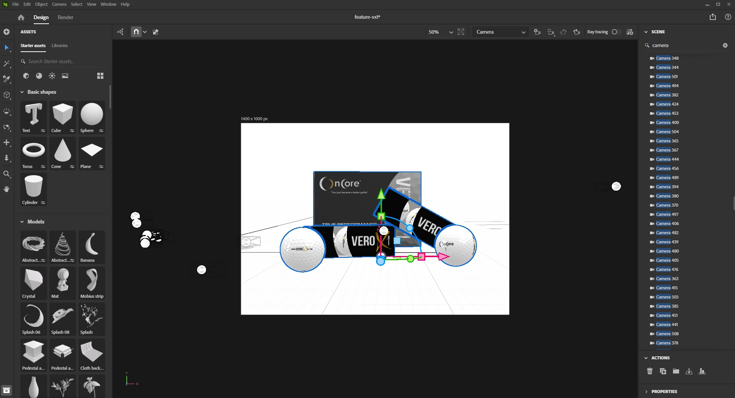735x398 pixels.
Task: Add the Sphere basic shape
Action: tap(92, 117)
